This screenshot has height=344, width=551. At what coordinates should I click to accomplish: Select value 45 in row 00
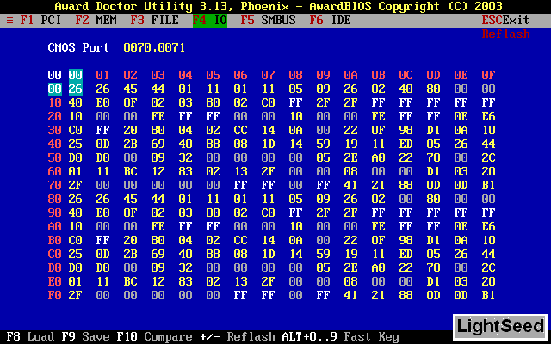[130, 89]
